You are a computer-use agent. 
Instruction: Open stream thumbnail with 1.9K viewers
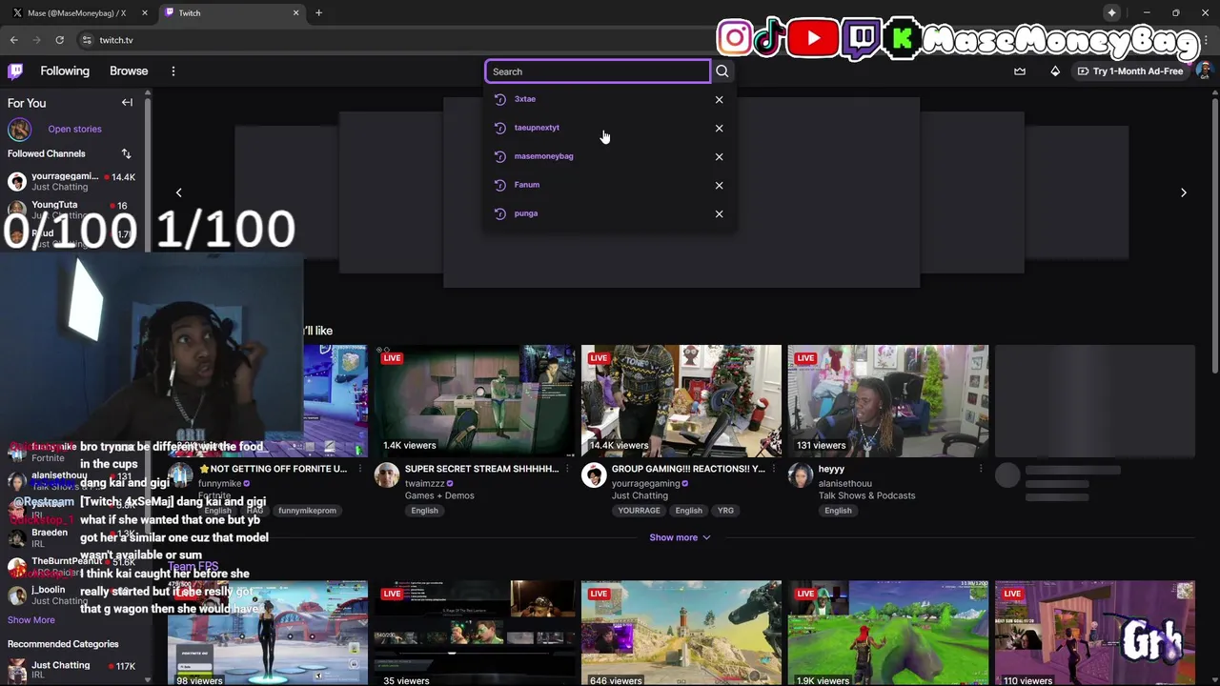point(888,634)
